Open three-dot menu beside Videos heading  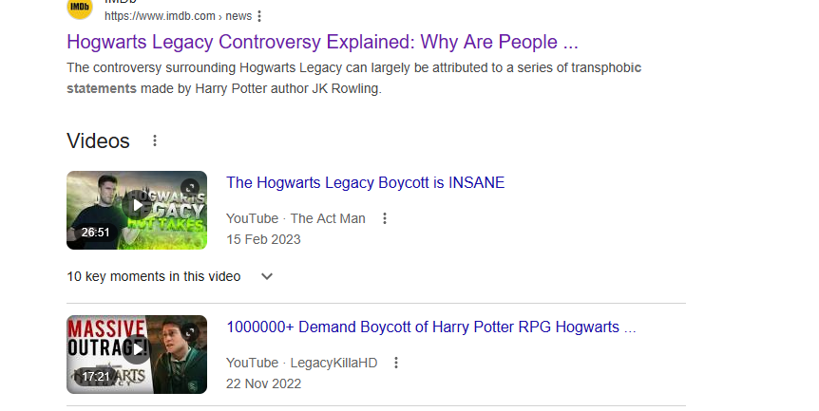(x=155, y=140)
